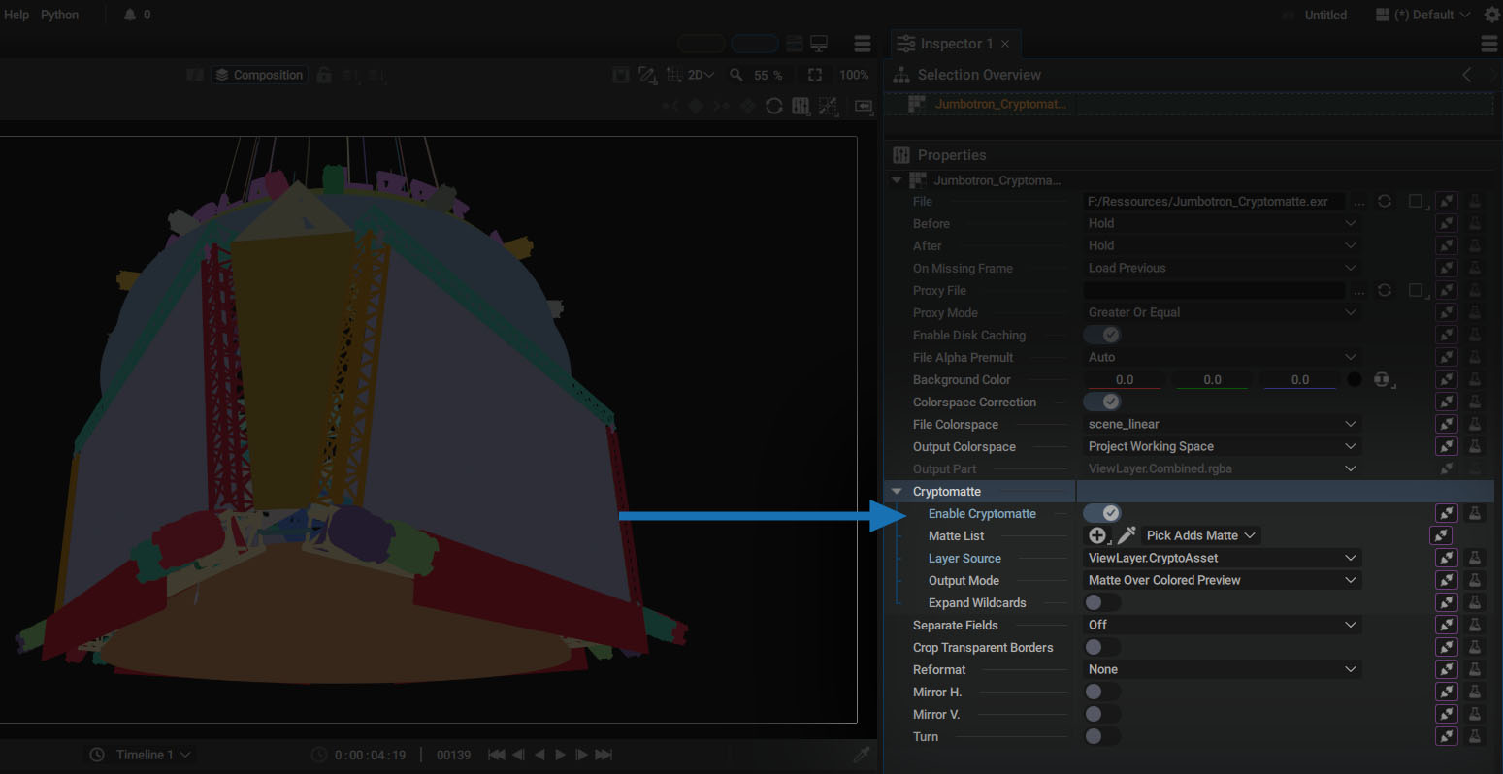Screen dimensions: 1503x774
Task: Toggle Expand Wildcards switch
Action: [x=1102, y=602]
